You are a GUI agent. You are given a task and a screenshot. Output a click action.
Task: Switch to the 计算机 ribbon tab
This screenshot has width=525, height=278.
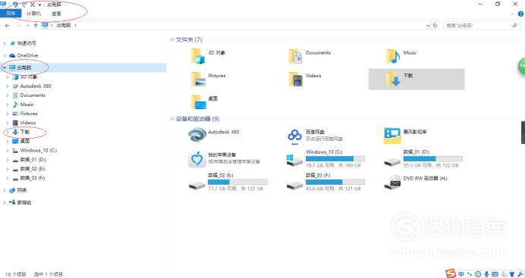coord(33,14)
